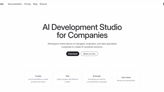Click the partially visible Prompt Mixer logo text
The width and height of the screenshot is (164, 92).
tap(2, 4)
